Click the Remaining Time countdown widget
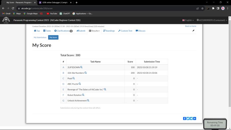Screen dimensions: 231x130 [215, 124]
